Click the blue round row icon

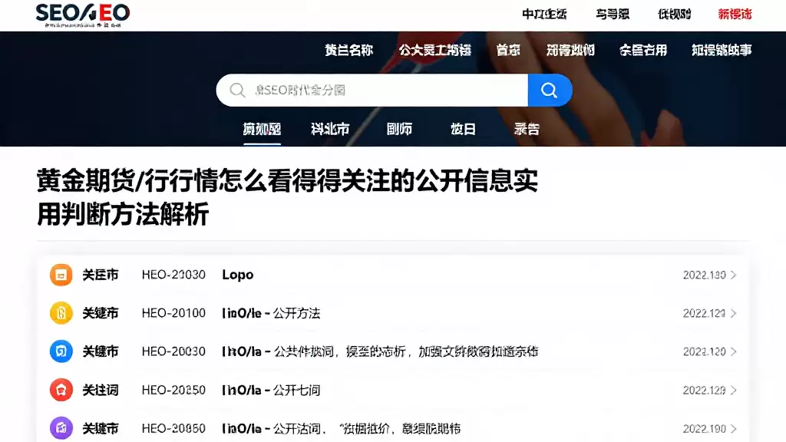pyautogui.click(x=61, y=351)
